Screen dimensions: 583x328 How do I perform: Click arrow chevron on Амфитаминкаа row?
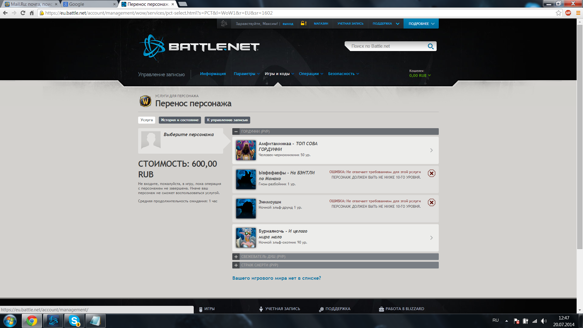[x=431, y=150]
